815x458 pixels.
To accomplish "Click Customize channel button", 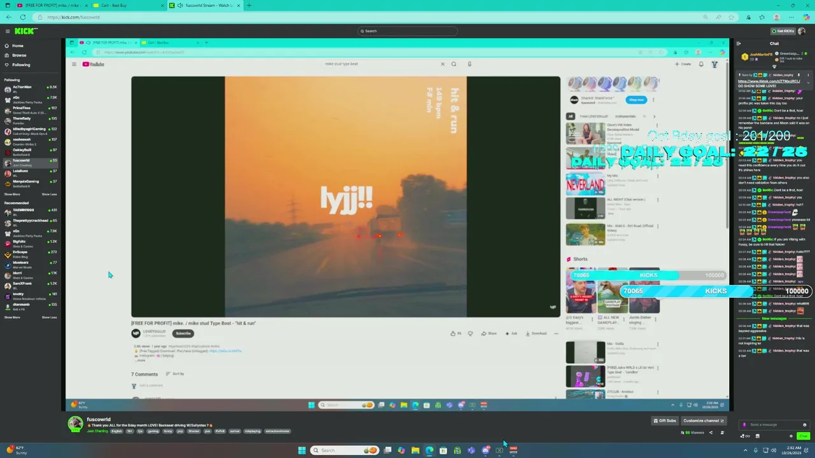I will (x=704, y=420).
